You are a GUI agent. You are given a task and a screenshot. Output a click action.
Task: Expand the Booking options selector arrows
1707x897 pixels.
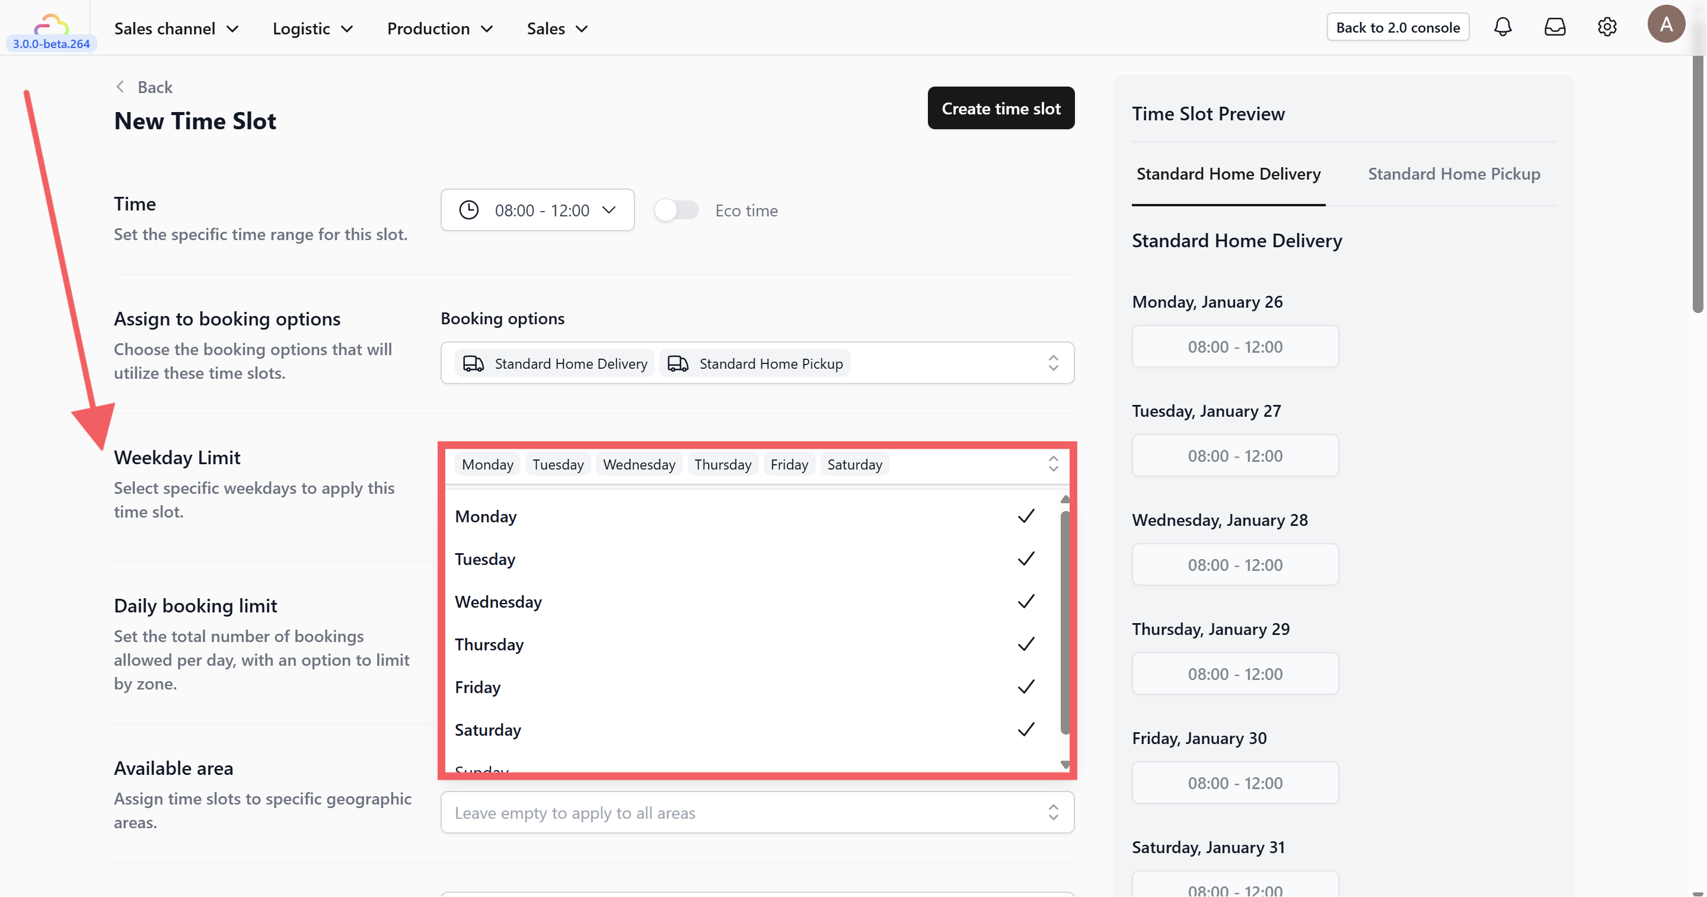(x=1052, y=363)
